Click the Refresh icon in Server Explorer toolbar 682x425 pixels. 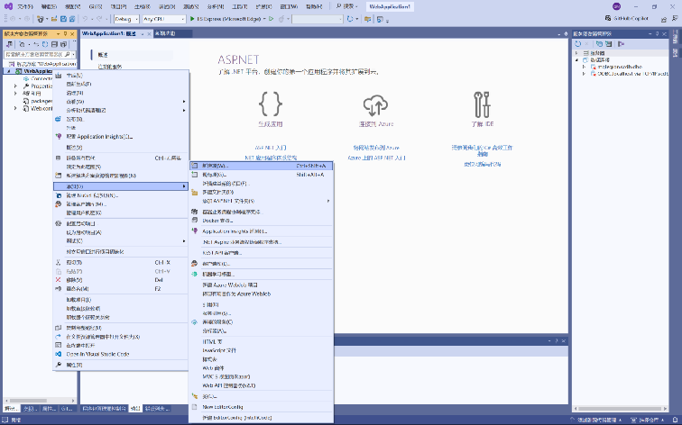pyautogui.click(x=577, y=44)
